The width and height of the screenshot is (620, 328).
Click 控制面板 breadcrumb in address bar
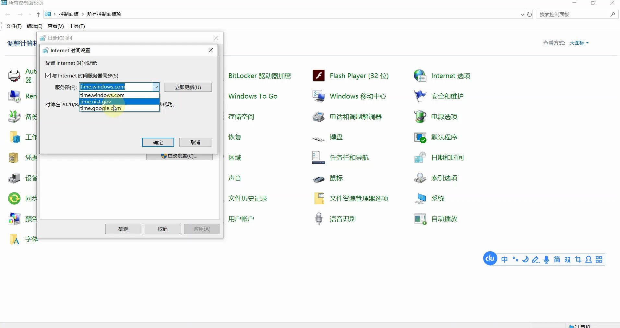click(x=69, y=14)
